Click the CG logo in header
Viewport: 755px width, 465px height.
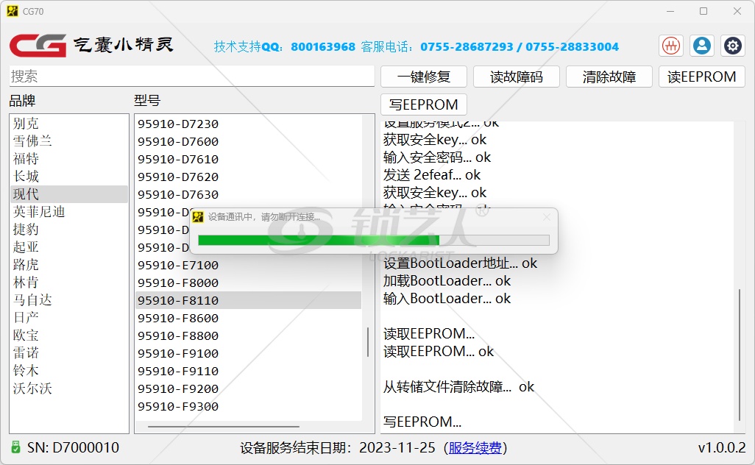[38, 45]
